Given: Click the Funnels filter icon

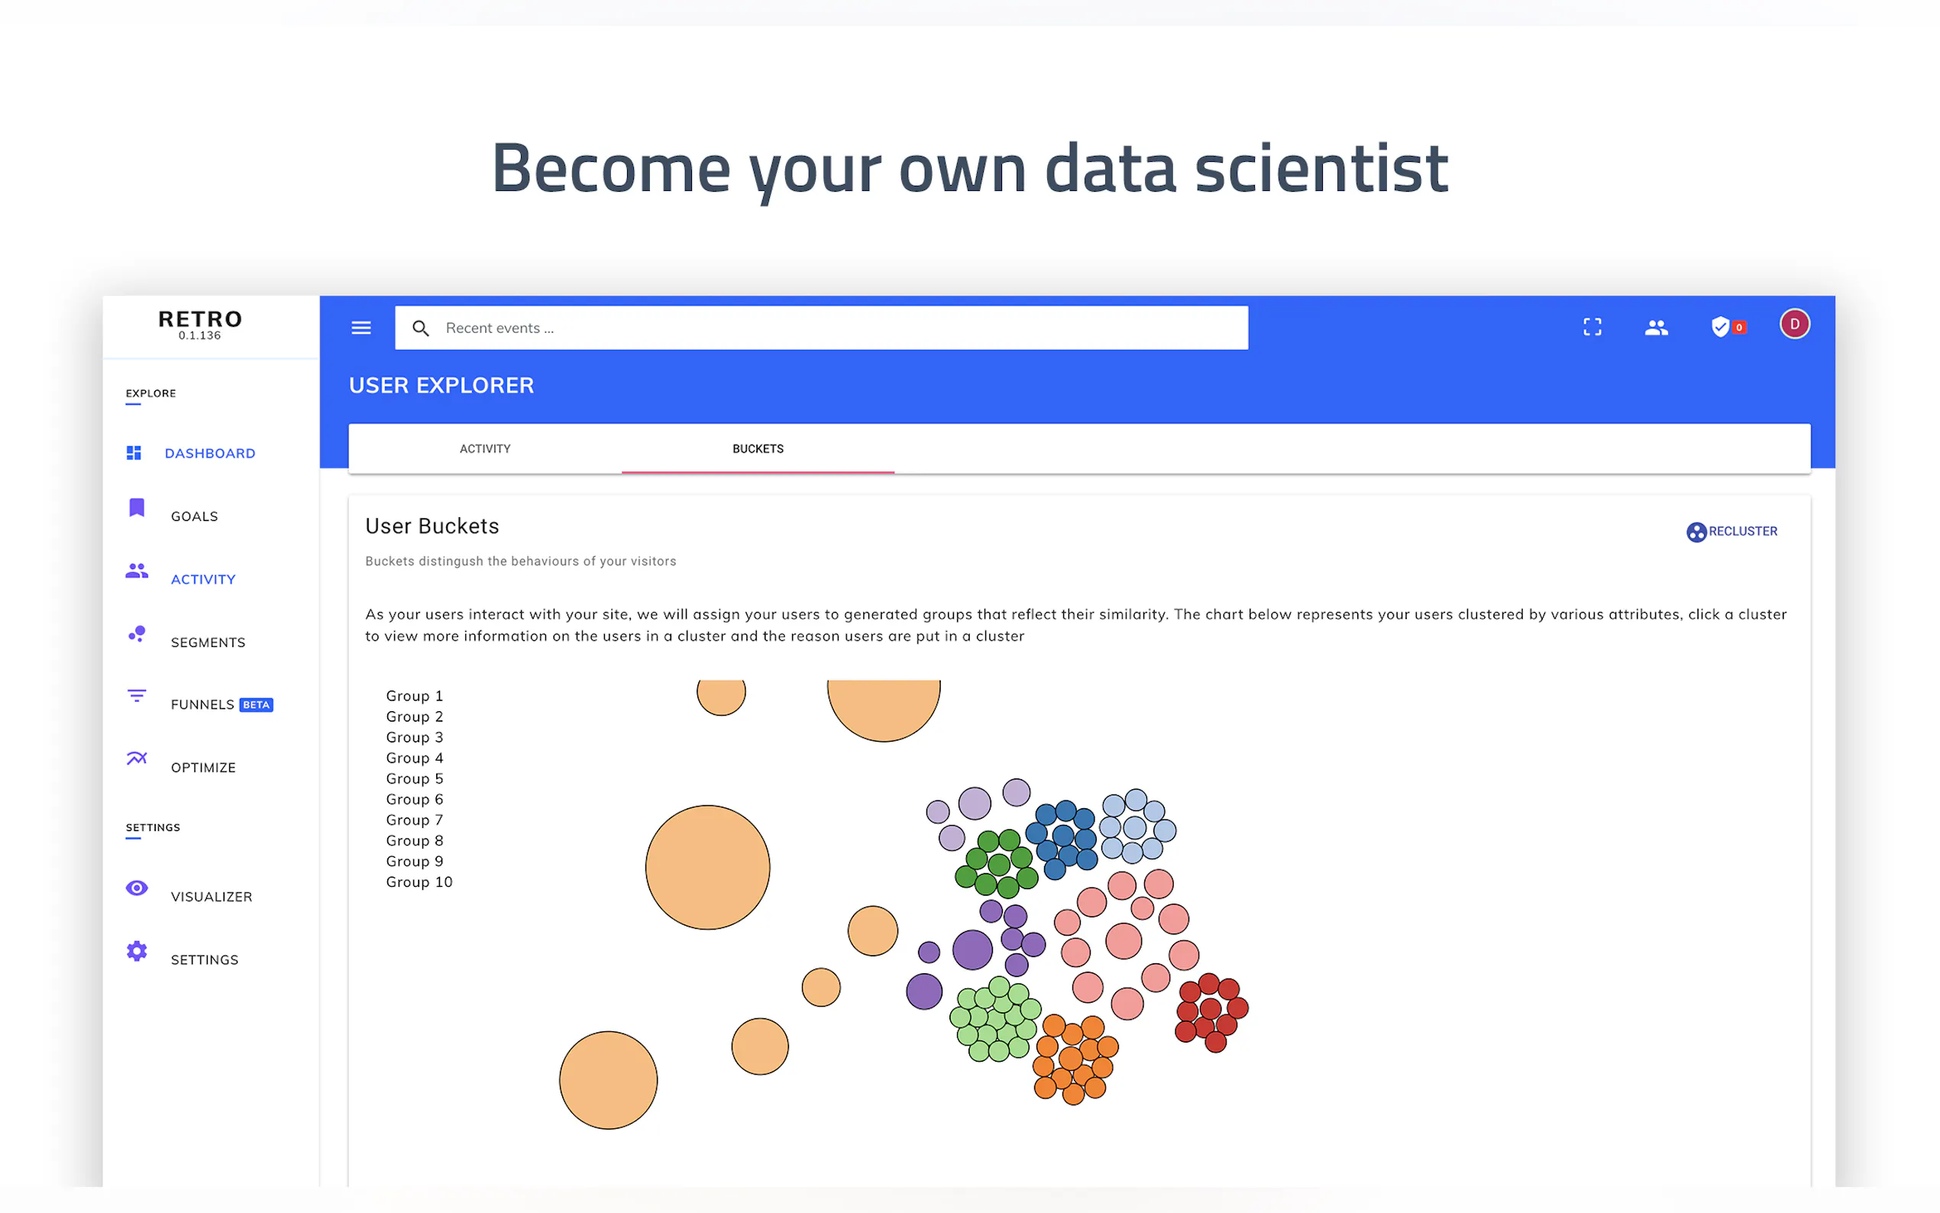Looking at the screenshot, I should [137, 696].
